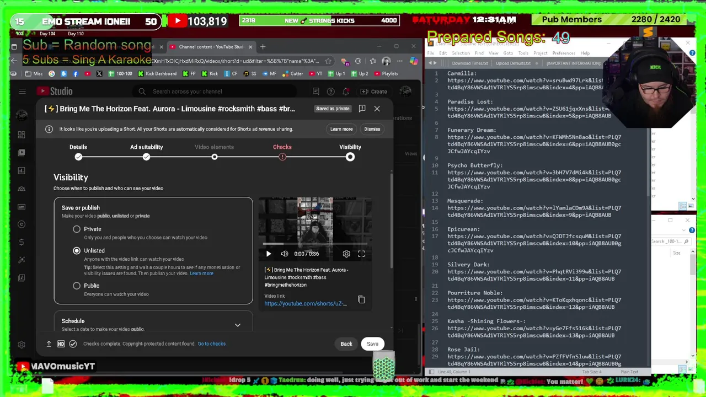Open the Selection menu in Sublime Text
The image size is (706, 397).
pos(461,53)
